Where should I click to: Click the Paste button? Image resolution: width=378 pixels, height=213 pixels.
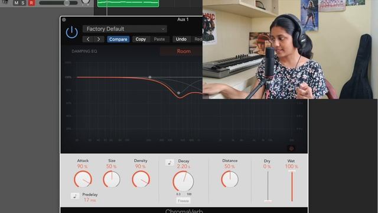[x=159, y=39]
